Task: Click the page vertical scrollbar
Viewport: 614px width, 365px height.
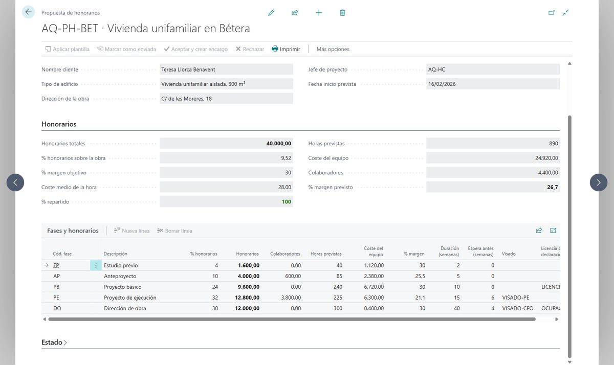Action: click(x=569, y=237)
